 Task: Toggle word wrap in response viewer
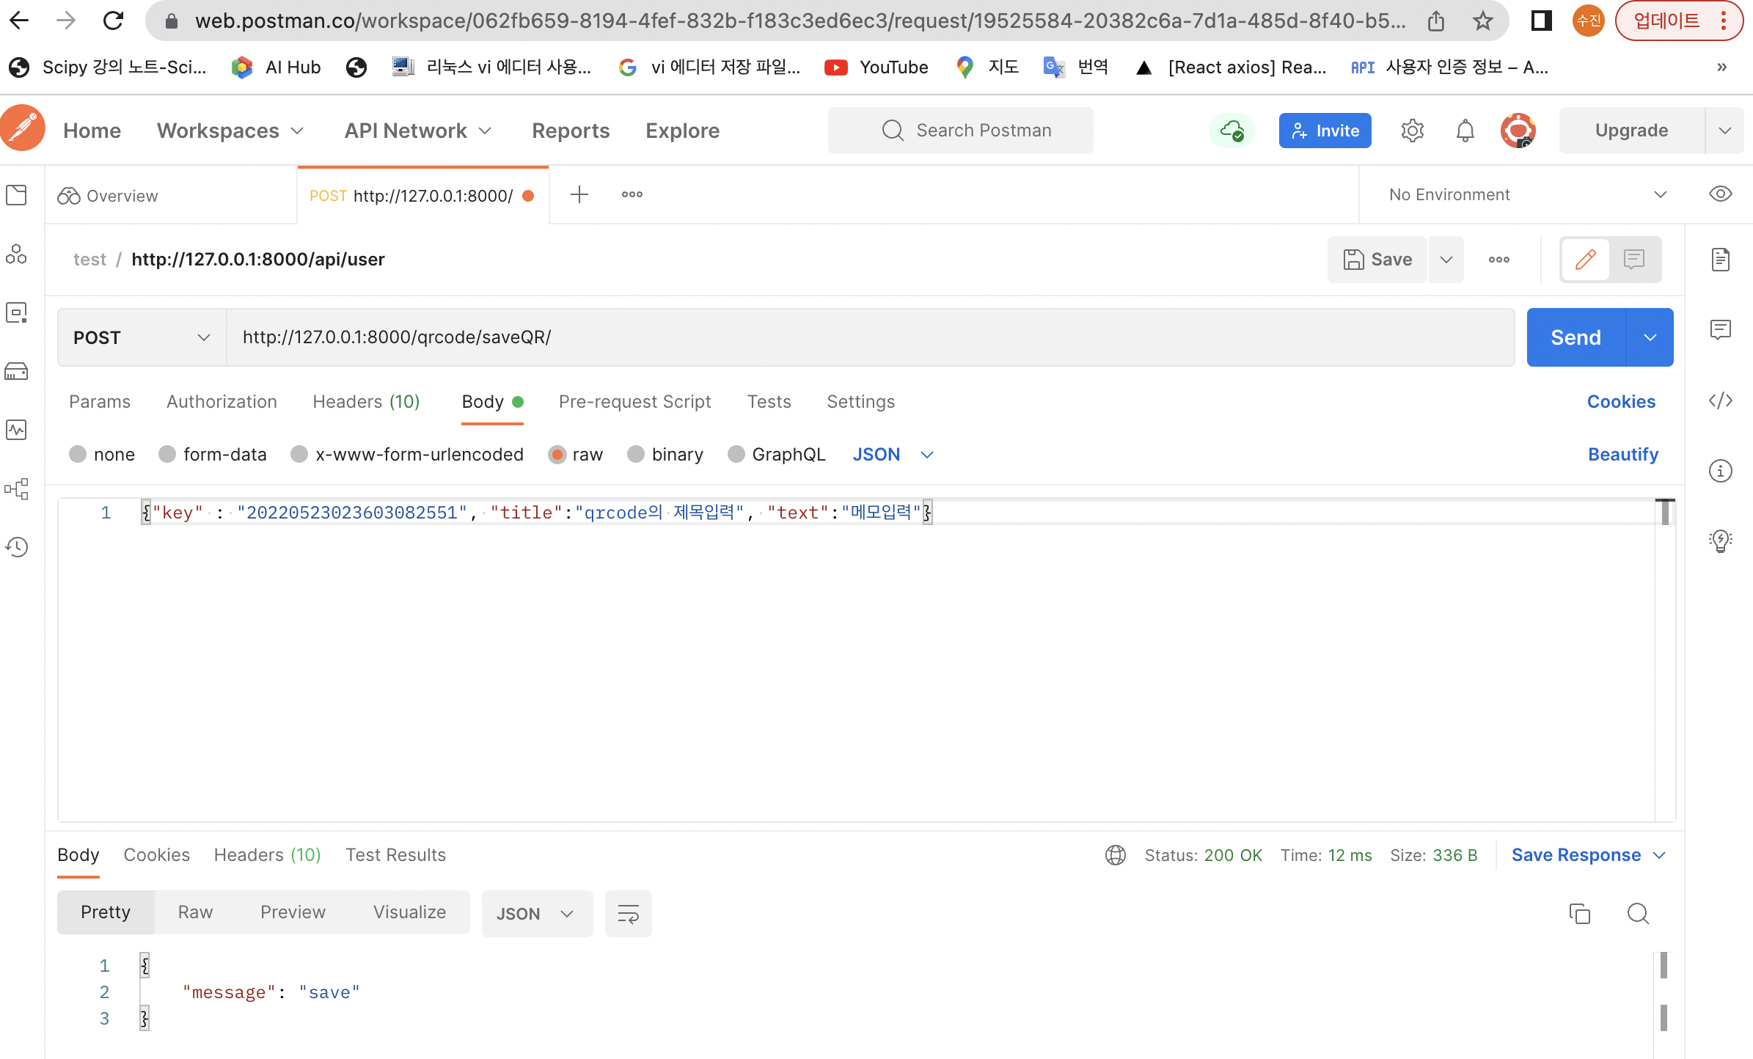[628, 913]
